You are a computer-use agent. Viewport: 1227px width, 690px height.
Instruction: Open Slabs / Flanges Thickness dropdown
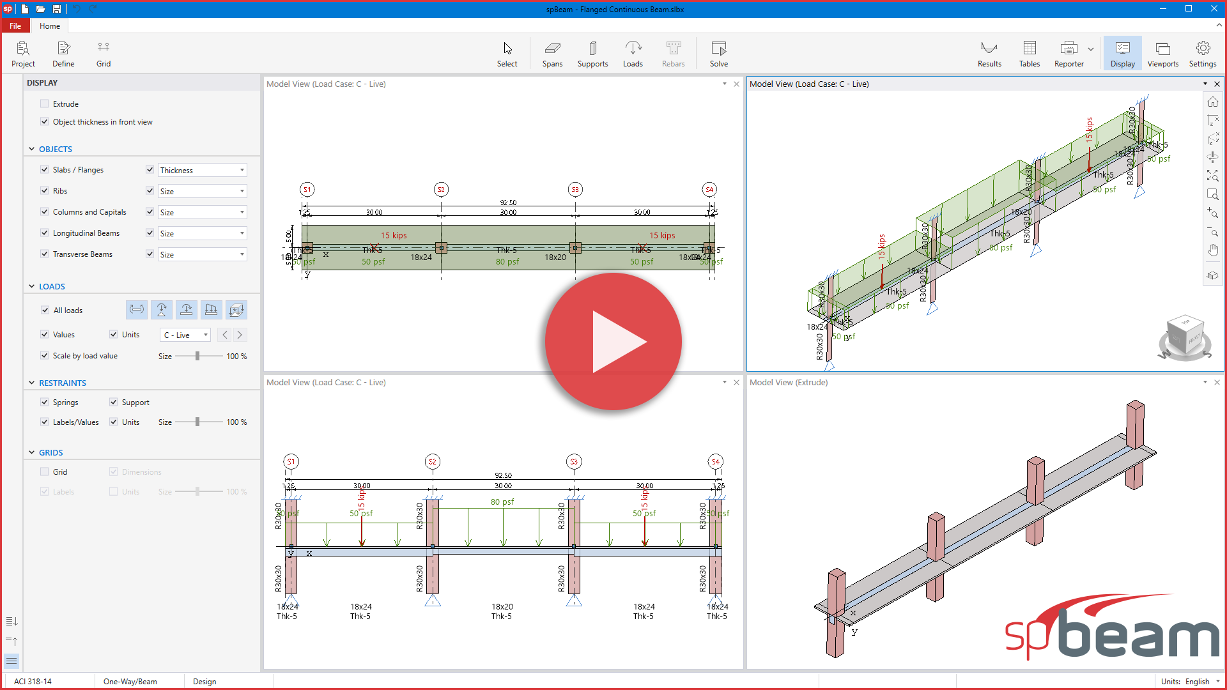202,170
